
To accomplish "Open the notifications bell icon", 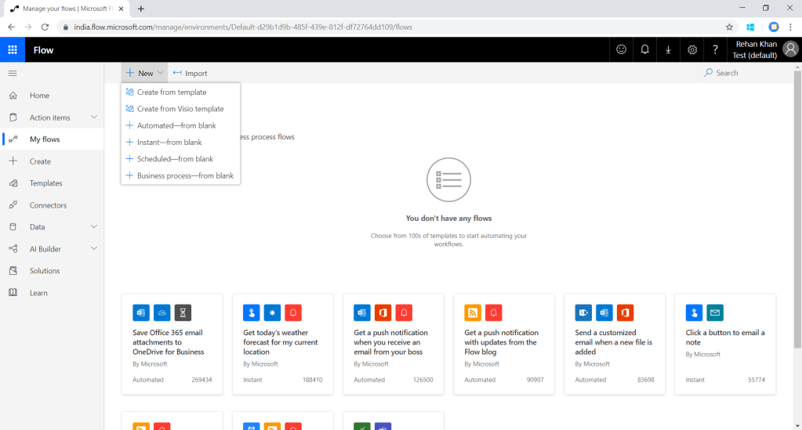I will click(x=644, y=49).
